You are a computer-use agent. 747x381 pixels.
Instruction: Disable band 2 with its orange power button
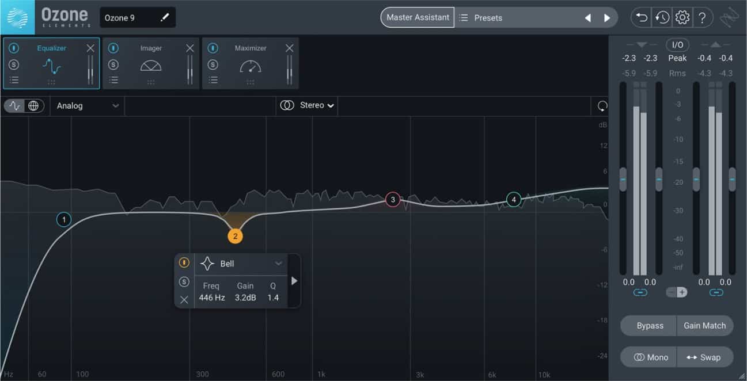(184, 262)
